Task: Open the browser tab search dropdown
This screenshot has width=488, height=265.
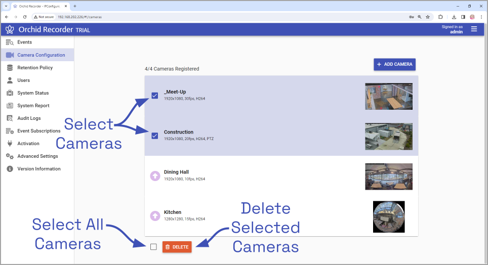Action: [6, 6]
